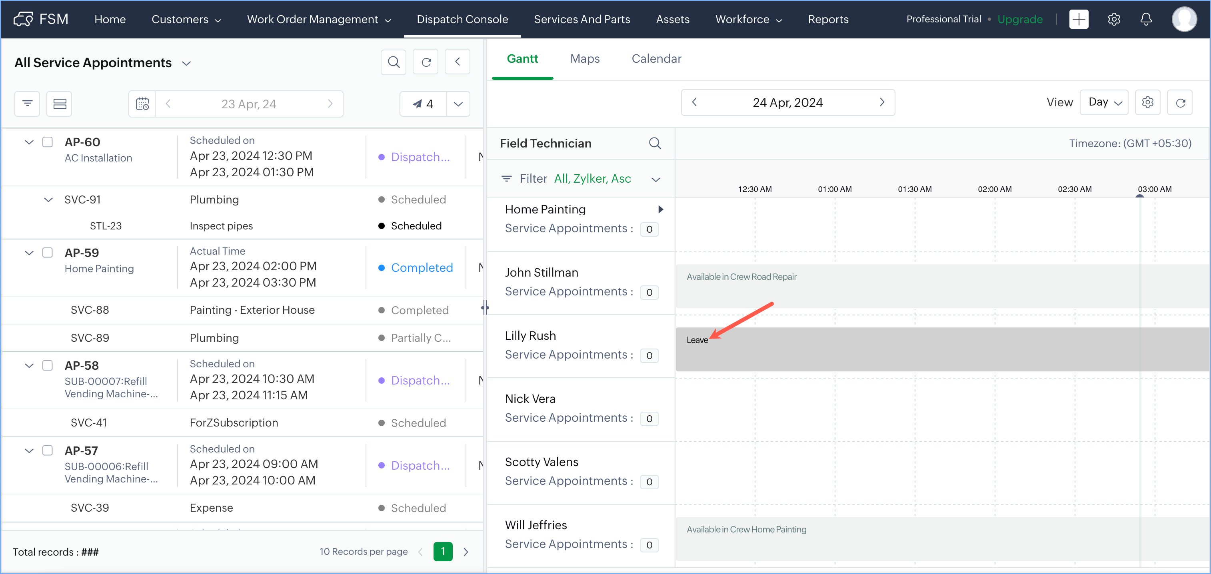Click the panel divider resize handle

click(x=485, y=308)
